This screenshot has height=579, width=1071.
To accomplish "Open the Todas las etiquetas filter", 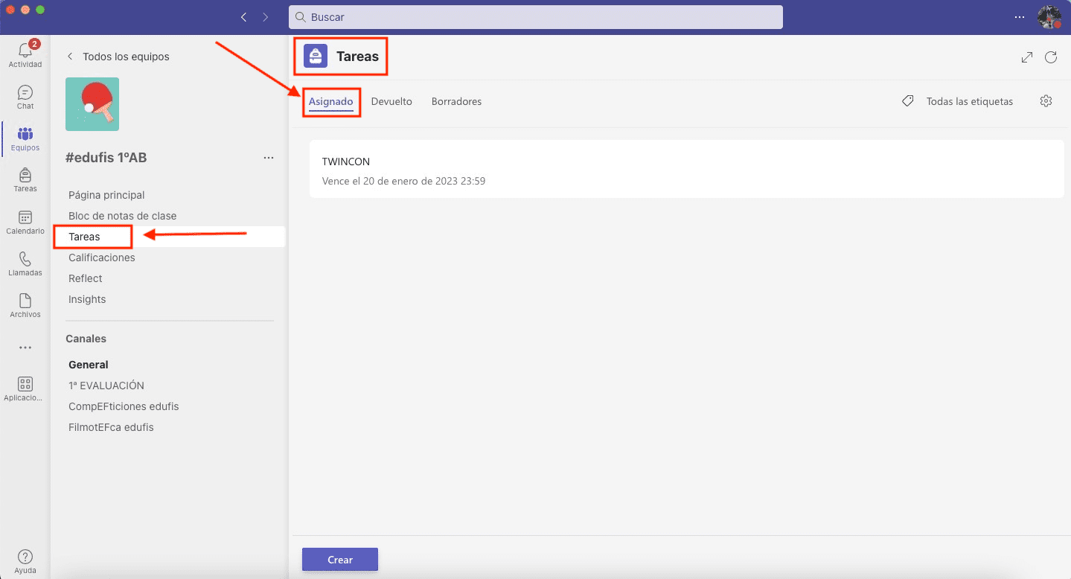I will point(958,101).
